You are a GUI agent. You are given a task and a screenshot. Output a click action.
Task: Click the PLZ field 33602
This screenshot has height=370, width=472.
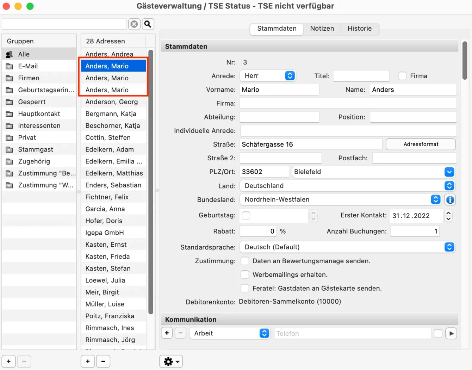click(265, 172)
